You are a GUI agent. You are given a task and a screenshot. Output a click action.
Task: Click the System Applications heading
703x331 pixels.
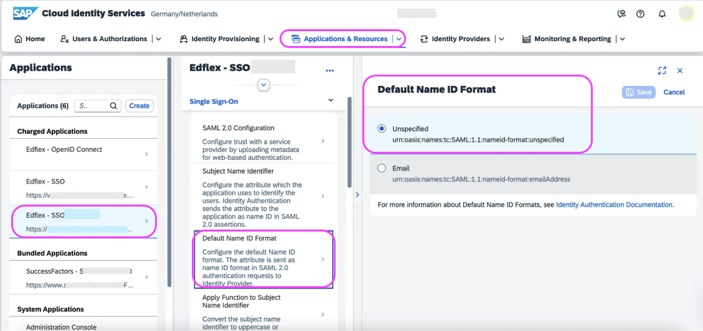coord(50,309)
